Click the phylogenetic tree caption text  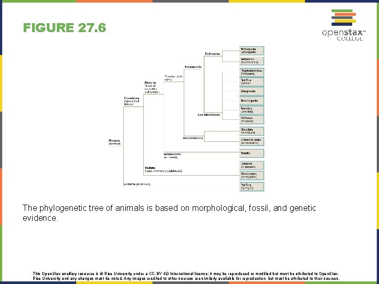169,213
